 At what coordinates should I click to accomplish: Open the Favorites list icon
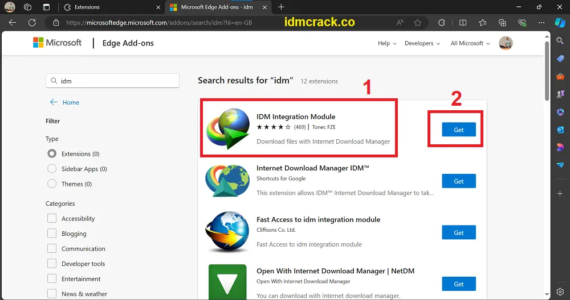[x=482, y=23]
